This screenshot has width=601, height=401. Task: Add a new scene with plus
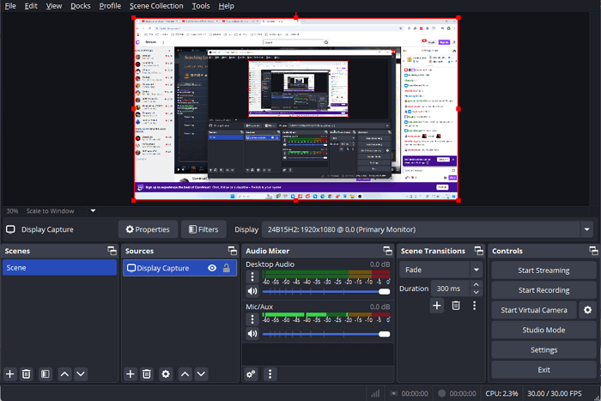point(10,374)
